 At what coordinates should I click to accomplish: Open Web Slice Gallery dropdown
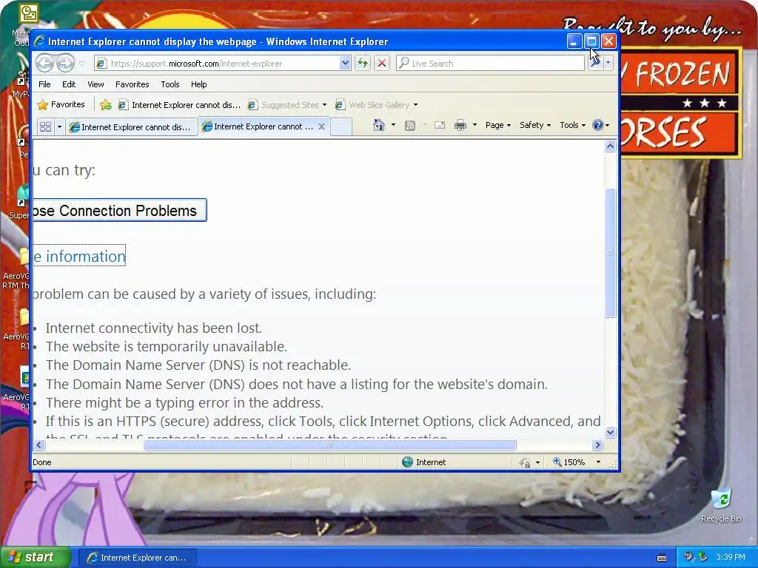click(x=376, y=105)
